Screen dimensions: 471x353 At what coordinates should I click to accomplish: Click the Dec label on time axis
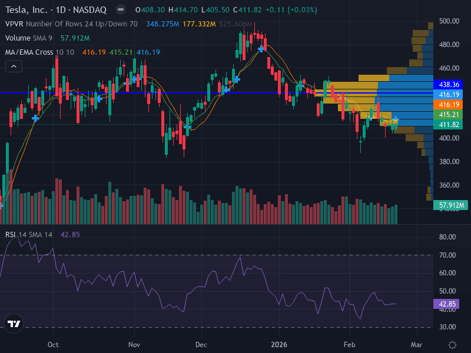click(x=201, y=345)
